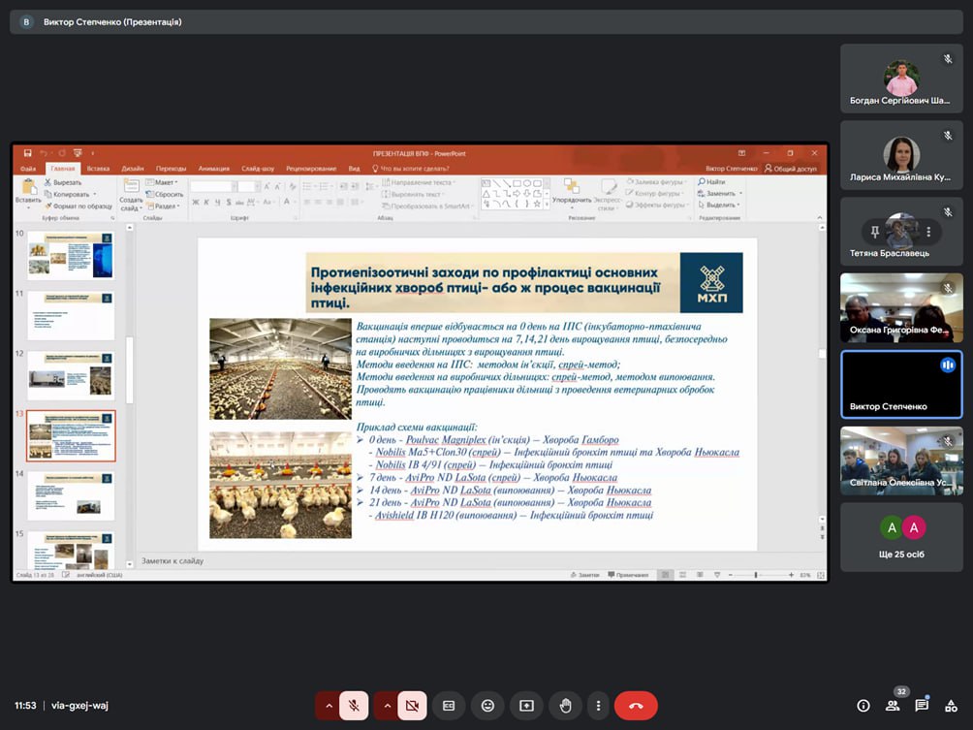Screen dimensions: 973x730
Task: Switch to the Вставка tab
Action: (x=98, y=169)
